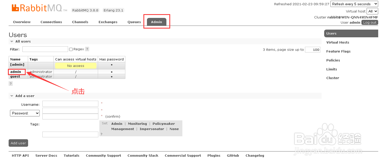
Task: Open Policies in the side menu
Action: pyautogui.click(x=333, y=60)
